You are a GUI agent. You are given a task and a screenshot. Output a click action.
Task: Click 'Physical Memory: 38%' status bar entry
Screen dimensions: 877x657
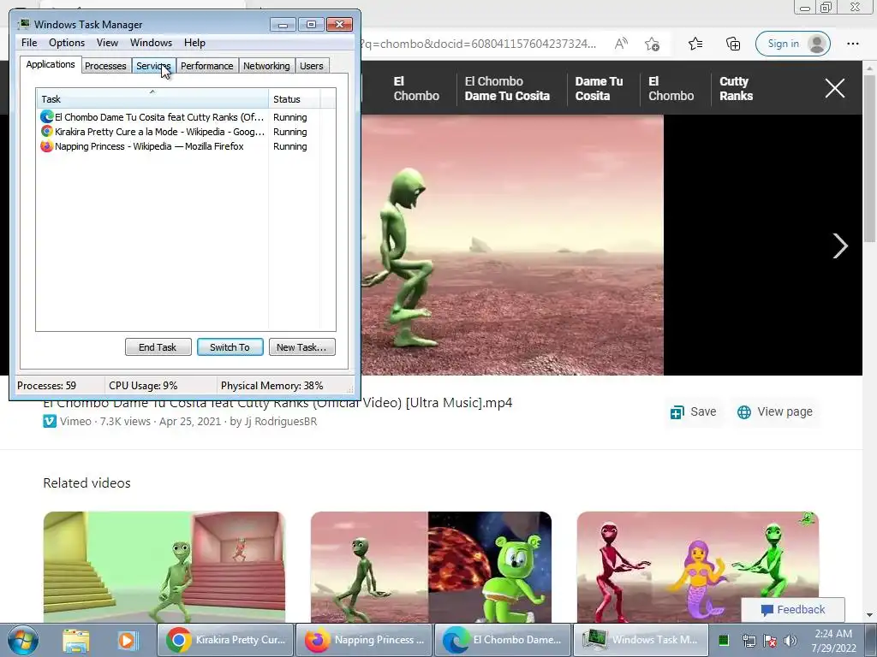coord(271,386)
